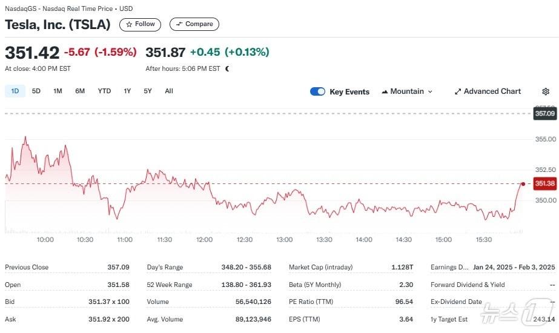
Task: Click the 351.38 current price marker
Action: click(544, 183)
